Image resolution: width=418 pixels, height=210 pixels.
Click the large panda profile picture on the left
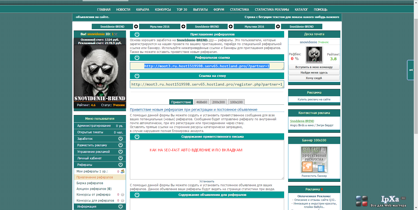(x=100, y=73)
